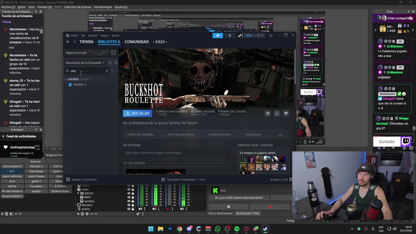Collapse the JUEGOS category in Steam
The width and height of the screenshot is (416, 234).
tap(66, 79)
